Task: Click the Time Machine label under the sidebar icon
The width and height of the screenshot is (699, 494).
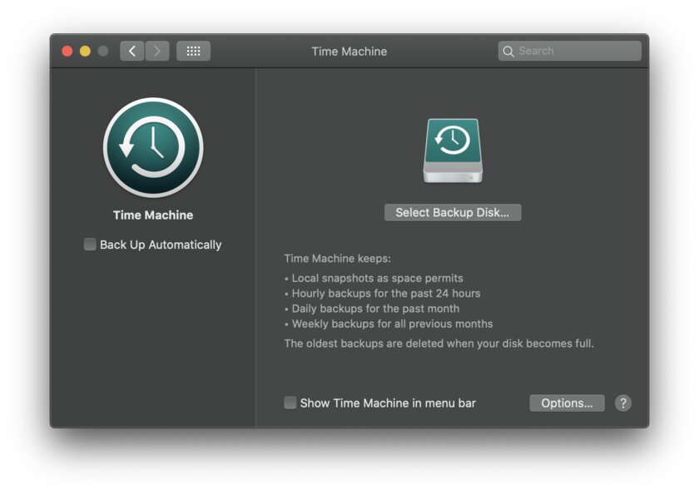Action: (x=152, y=215)
